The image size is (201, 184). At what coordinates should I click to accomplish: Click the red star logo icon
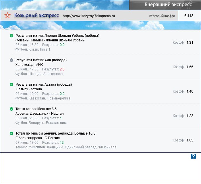pyautogui.click(x=7, y=15)
